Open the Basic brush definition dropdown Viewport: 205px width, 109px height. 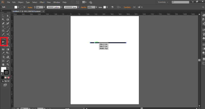(79, 7)
